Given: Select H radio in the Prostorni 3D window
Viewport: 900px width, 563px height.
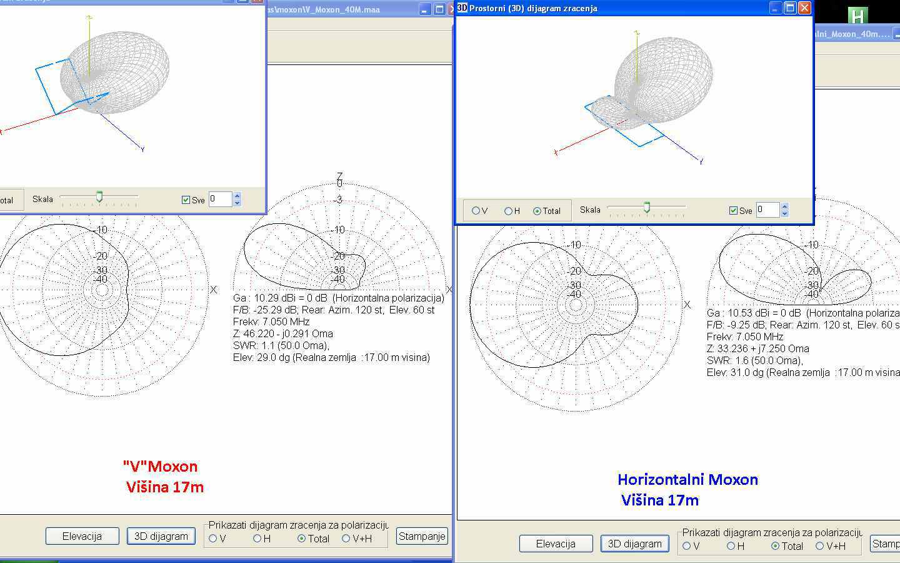Looking at the screenshot, I should coord(508,211).
